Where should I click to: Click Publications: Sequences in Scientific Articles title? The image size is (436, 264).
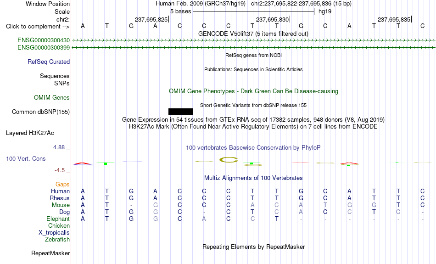click(253, 69)
